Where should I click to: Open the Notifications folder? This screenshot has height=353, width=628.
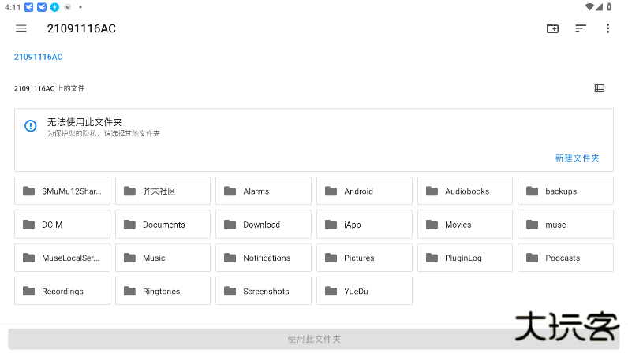coord(264,258)
